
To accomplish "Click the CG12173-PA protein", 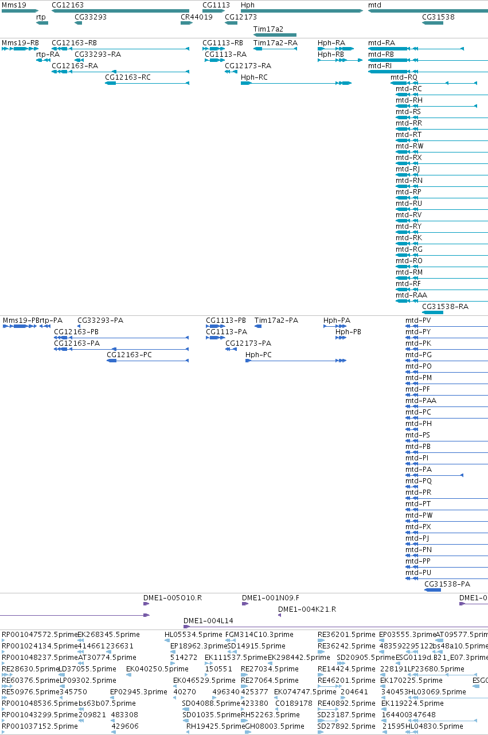I will click(231, 349).
